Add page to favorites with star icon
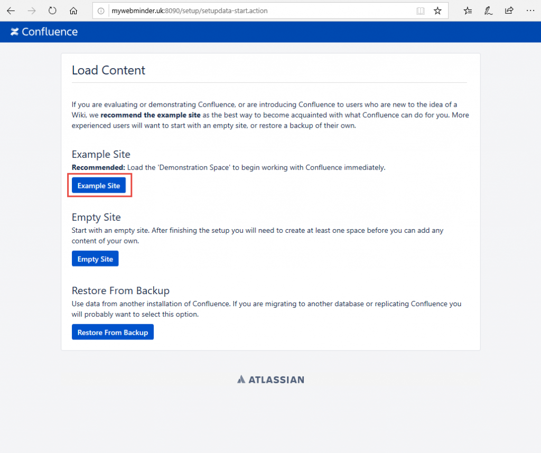Viewport: 541px width, 453px height. point(437,11)
